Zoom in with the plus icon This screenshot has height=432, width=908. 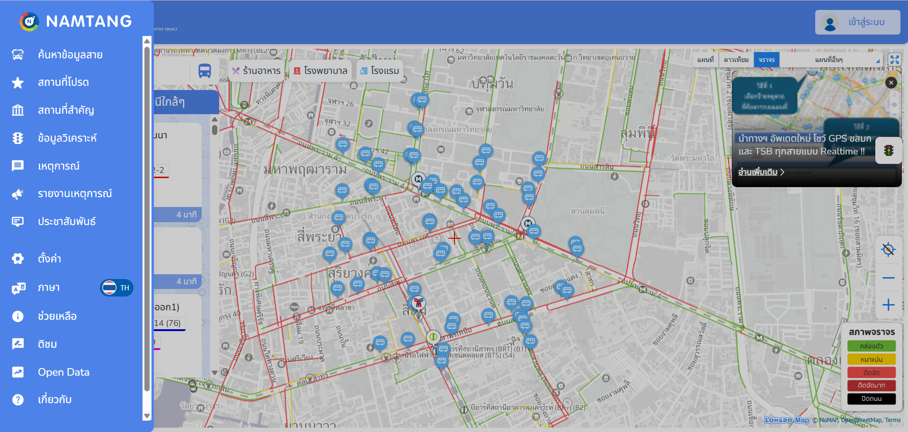(888, 305)
